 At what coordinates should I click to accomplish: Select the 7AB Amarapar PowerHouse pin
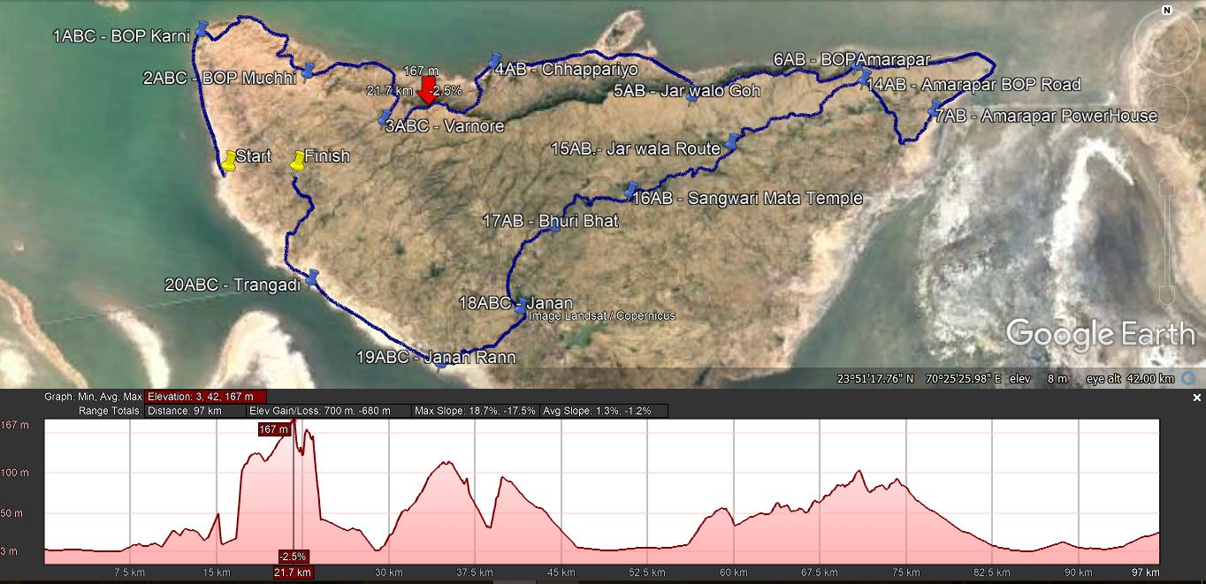[935, 109]
